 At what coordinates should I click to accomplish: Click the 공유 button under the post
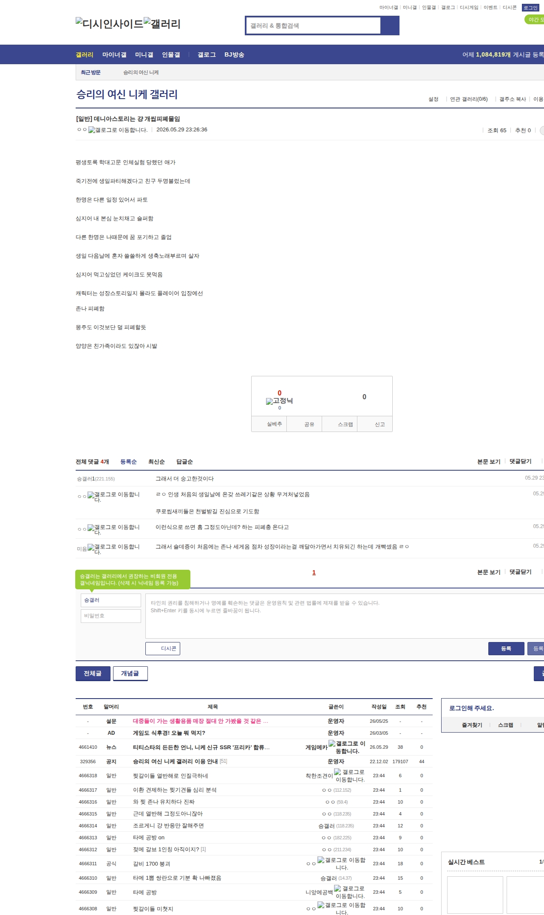click(x=304, y=424)
